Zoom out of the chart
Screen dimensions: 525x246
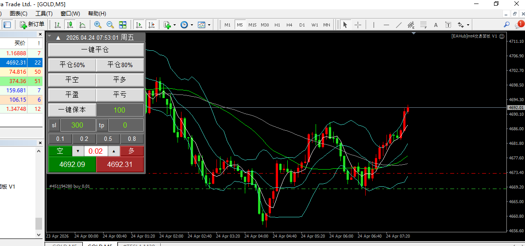click(x=110, y=24)
